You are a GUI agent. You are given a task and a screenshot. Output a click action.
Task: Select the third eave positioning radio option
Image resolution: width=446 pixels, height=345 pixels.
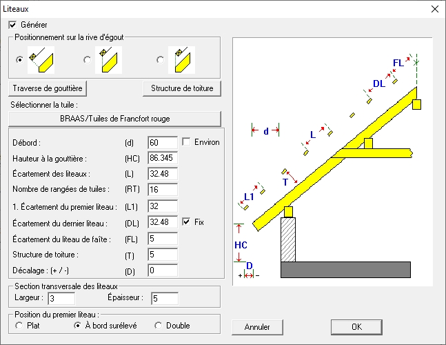coord(160,60)
